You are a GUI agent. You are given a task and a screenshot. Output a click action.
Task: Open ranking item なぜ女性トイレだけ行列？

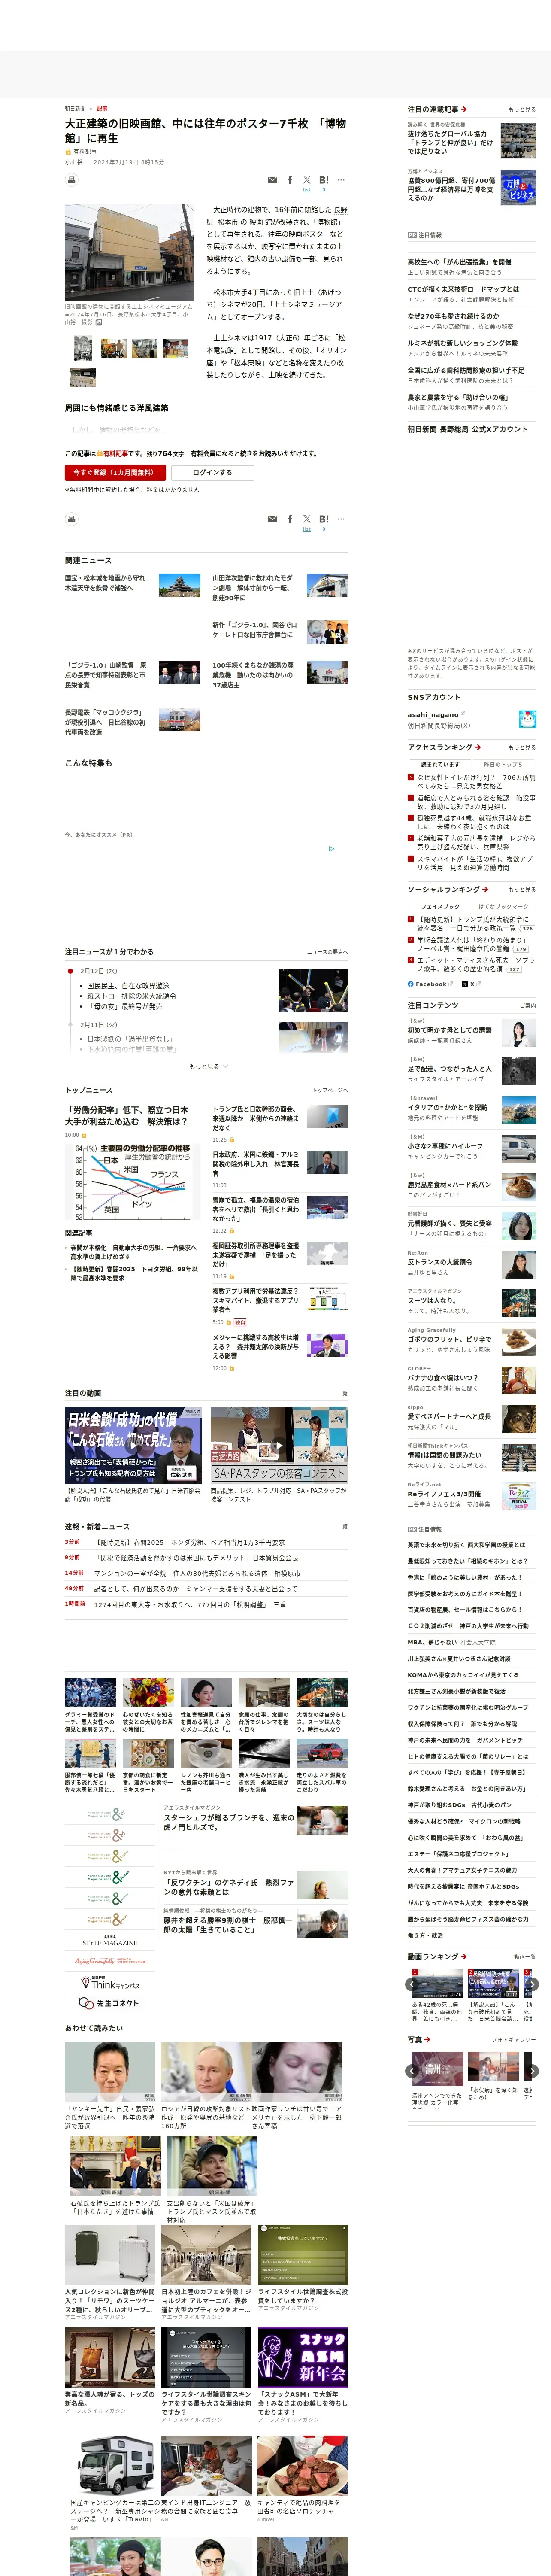pyautogui.click(x=475, y=781)
